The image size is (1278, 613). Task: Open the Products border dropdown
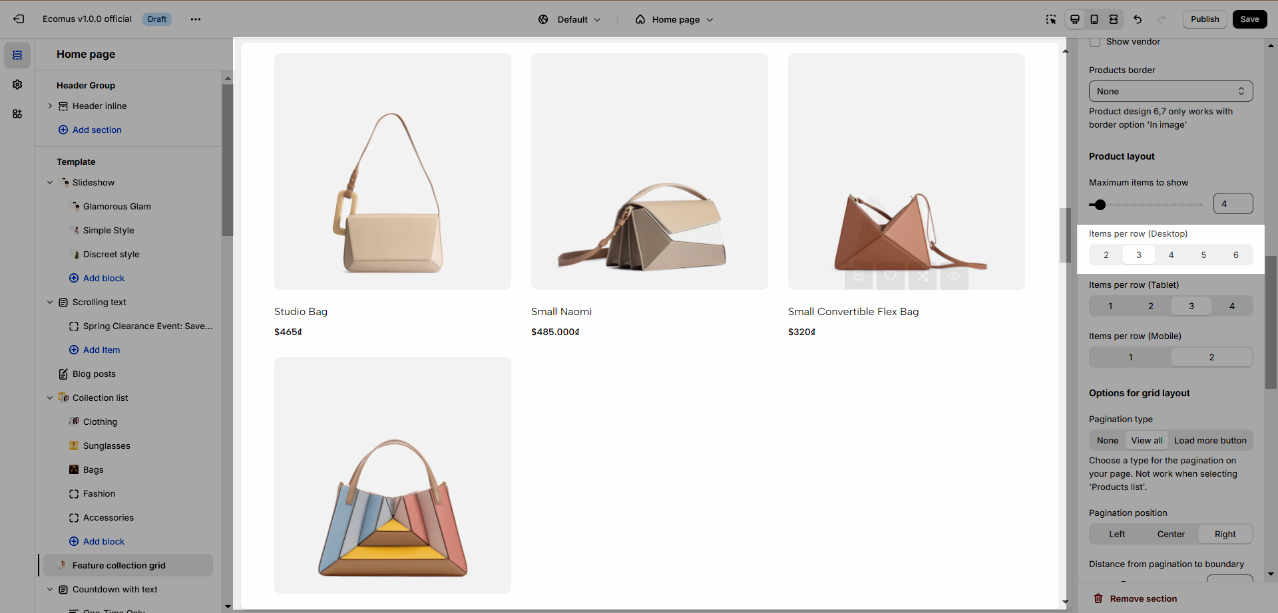coord(1171,91)
